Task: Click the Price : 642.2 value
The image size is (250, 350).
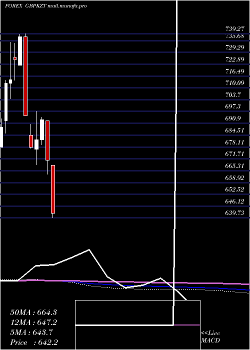Action: (34, 342)
